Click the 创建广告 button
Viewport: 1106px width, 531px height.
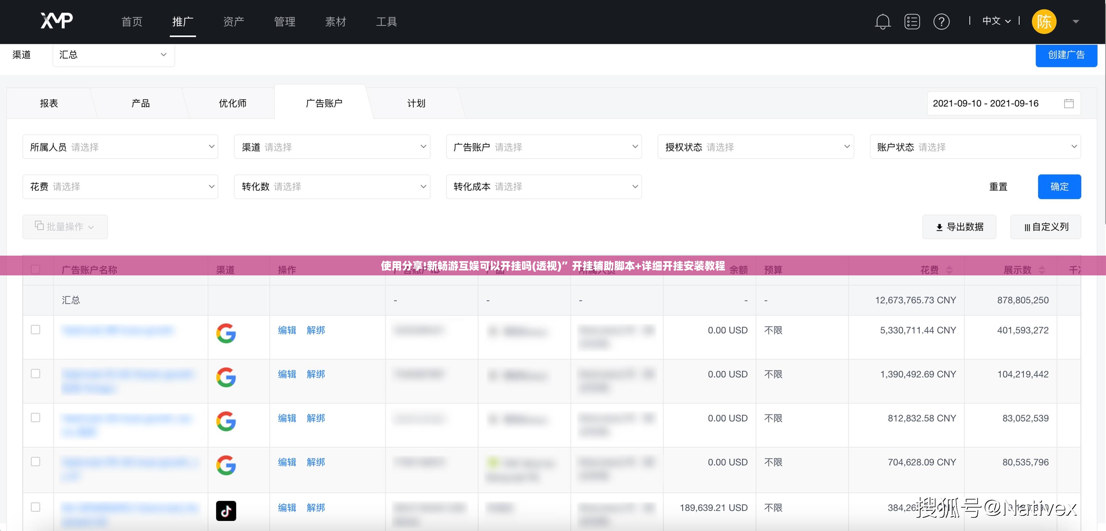[x=1066, y=55]
